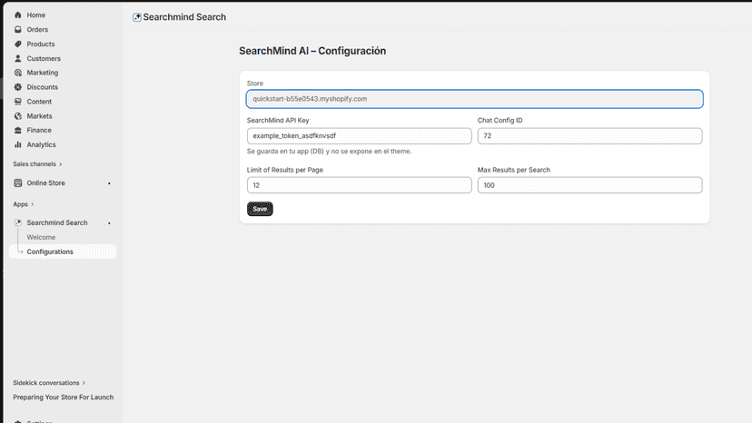Click the 'Se guarda en tu app' hint text

329,151
